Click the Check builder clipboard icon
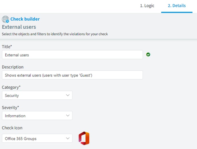The image size is (197, 149). coord(5,19)
